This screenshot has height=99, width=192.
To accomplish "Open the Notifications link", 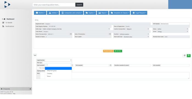I will coord(10,26).
